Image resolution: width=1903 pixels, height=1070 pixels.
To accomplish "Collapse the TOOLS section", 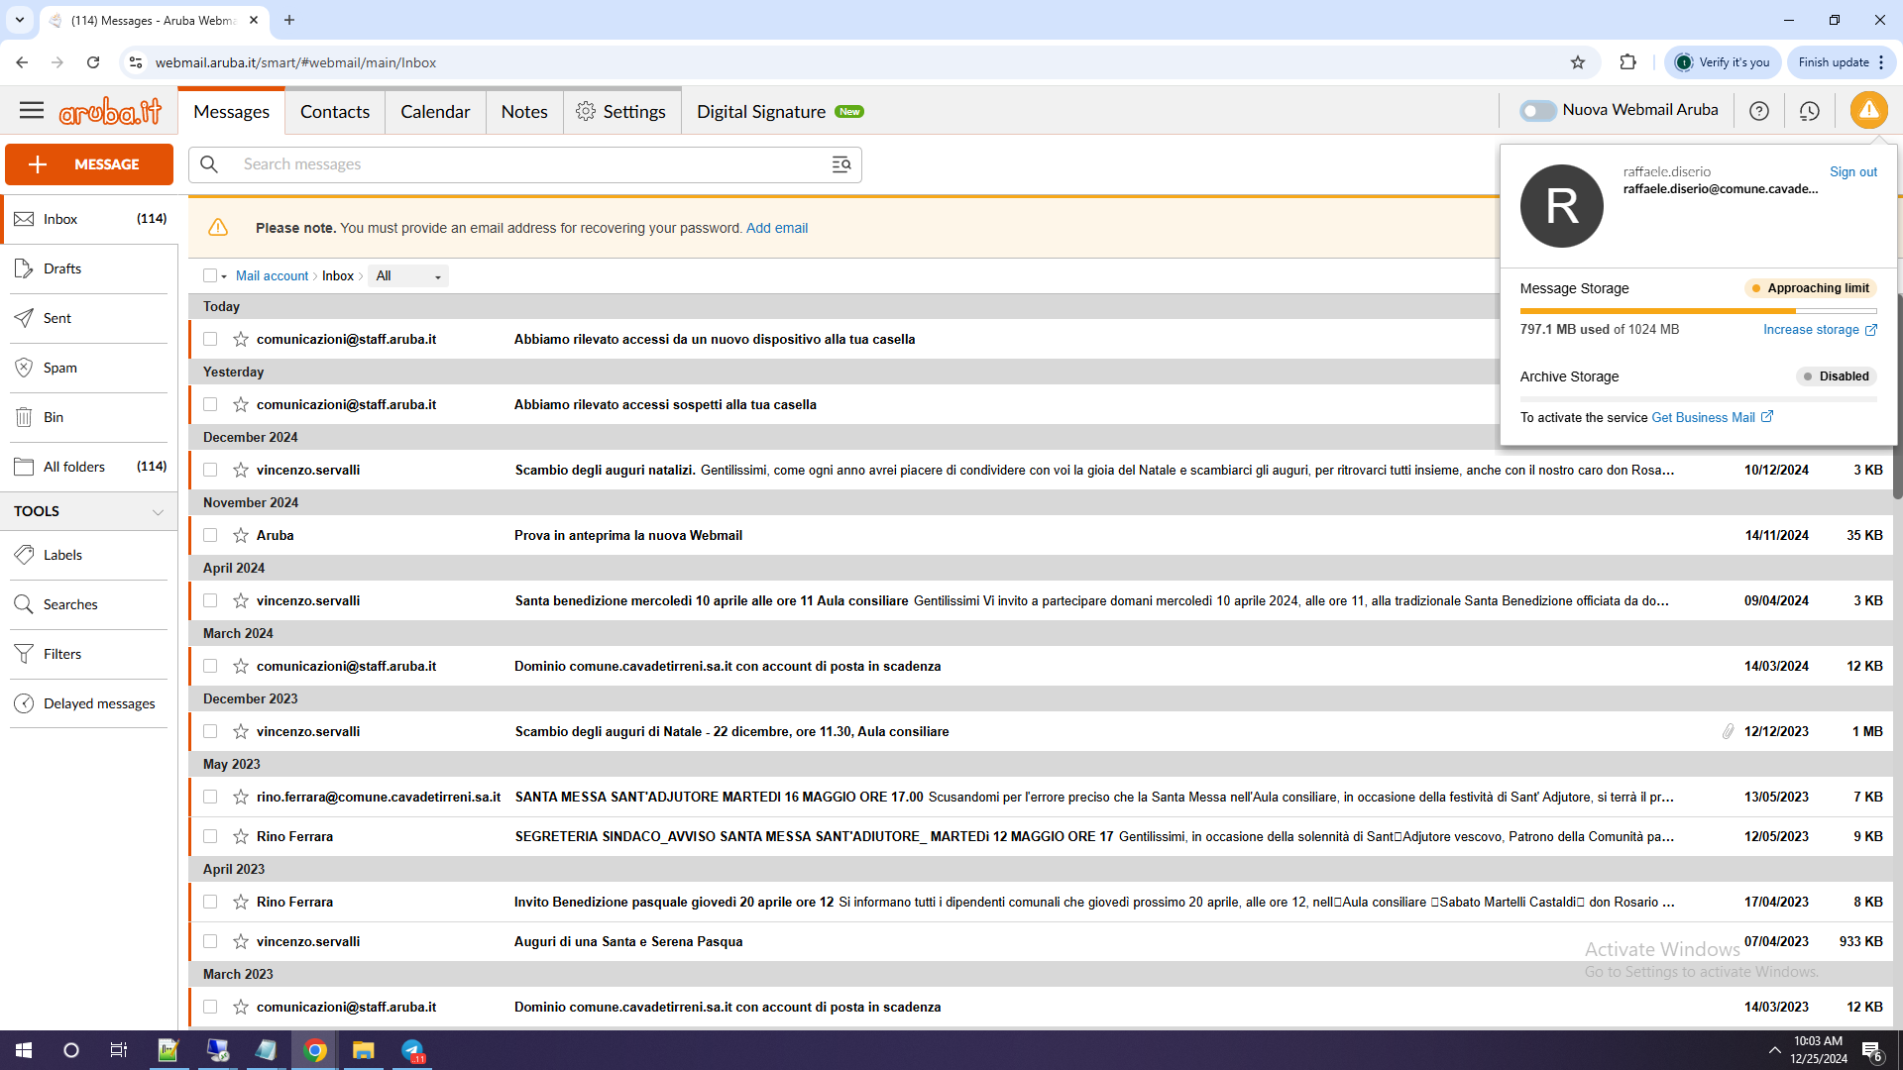I will point(158,512).
